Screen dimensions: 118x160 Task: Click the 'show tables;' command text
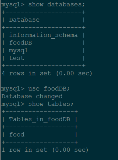click(x=51, y=104)
